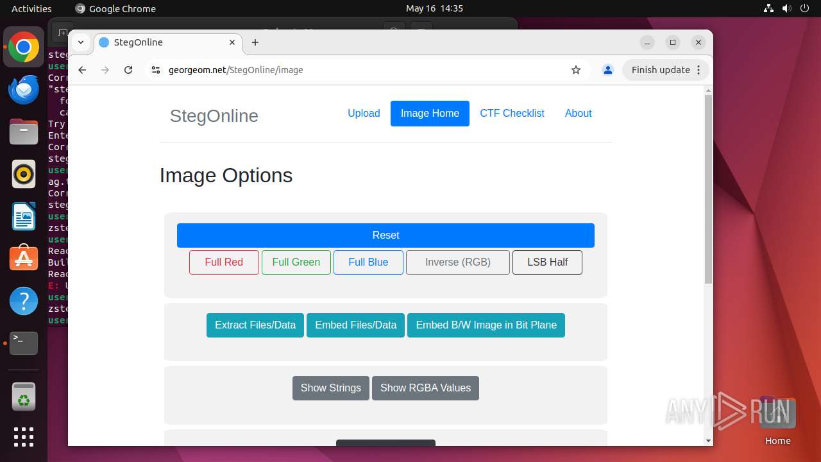
Task: Open Embed Files/Data
Action: click(356, 325)
